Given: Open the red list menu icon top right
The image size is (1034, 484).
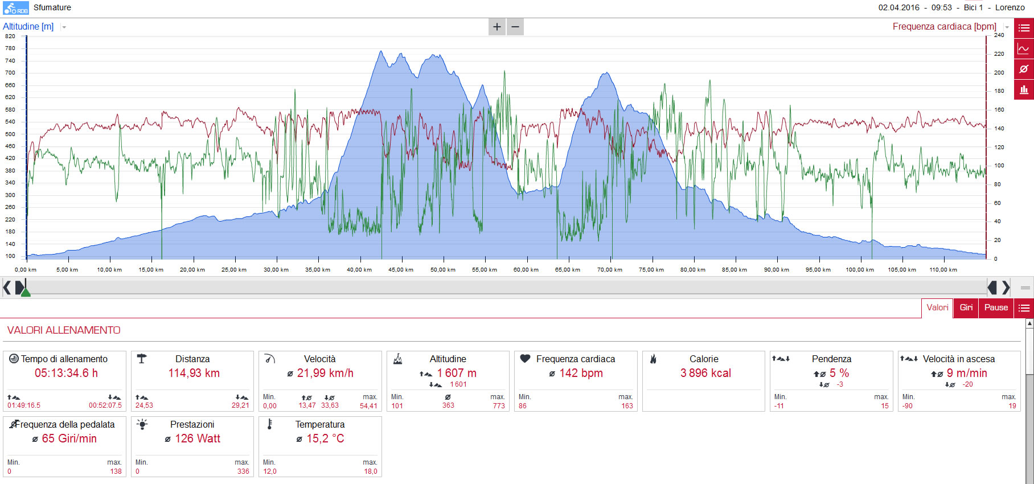Looking at the screenshot, I should 1024,28.
